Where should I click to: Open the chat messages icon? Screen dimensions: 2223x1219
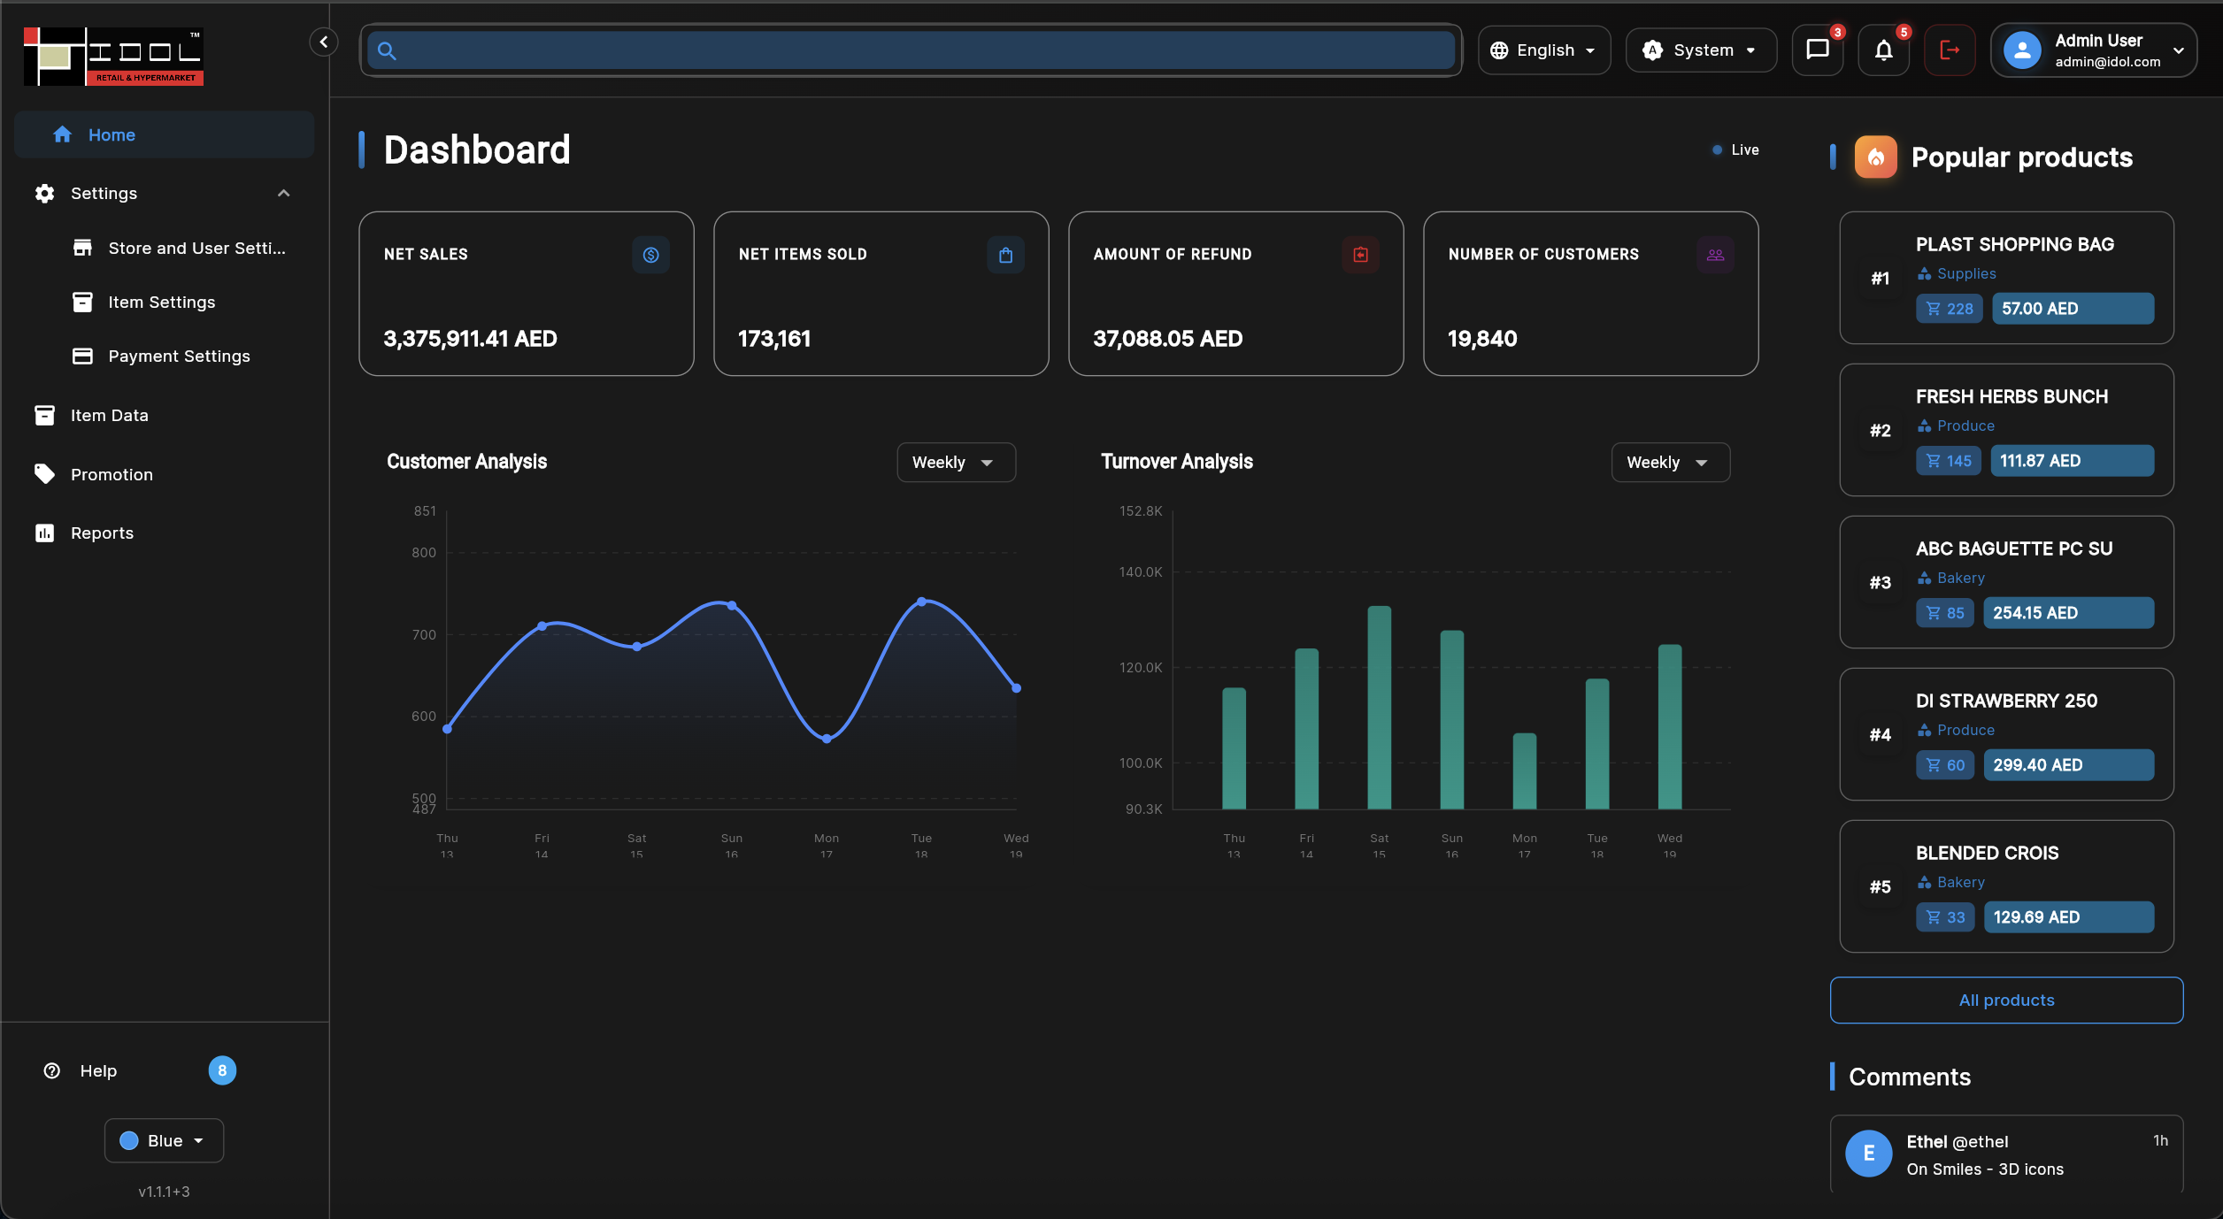pos(1817,50)
